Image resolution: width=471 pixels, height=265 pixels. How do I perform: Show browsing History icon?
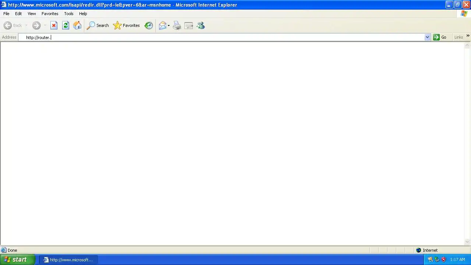coord(149,25)
